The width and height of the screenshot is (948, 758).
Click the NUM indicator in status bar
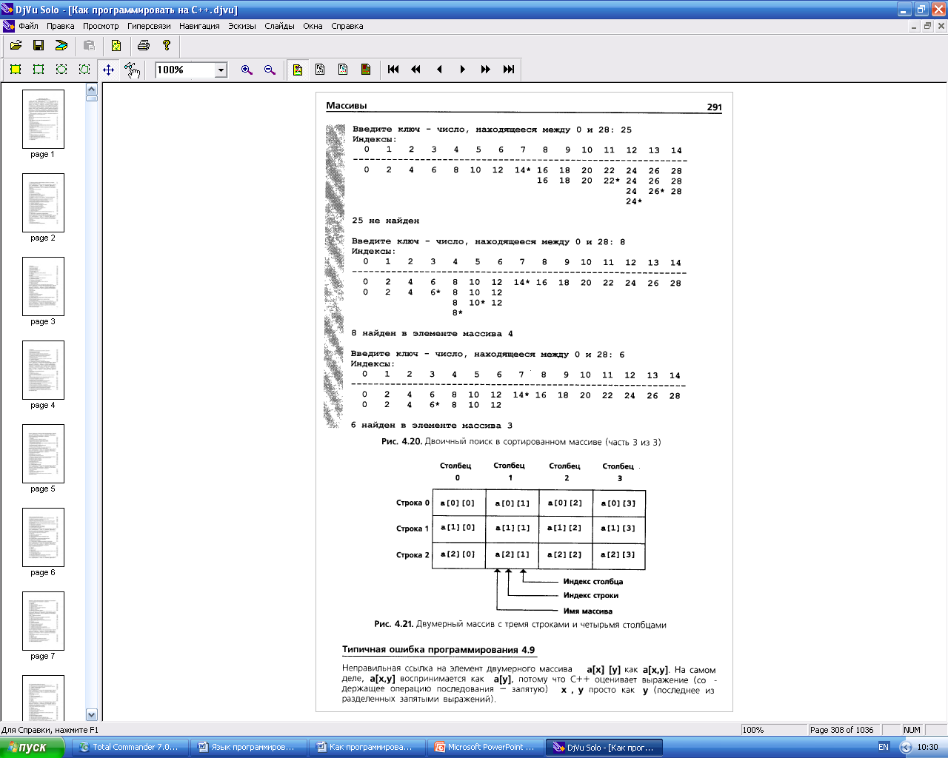912,730
